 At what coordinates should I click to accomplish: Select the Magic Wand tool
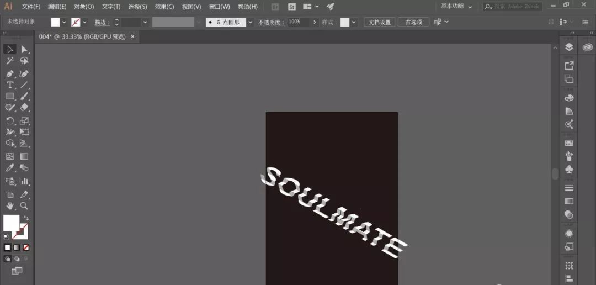coord(10,61)
